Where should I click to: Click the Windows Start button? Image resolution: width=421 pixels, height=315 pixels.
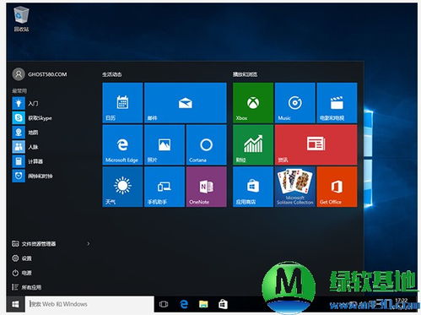coord(15,304)
